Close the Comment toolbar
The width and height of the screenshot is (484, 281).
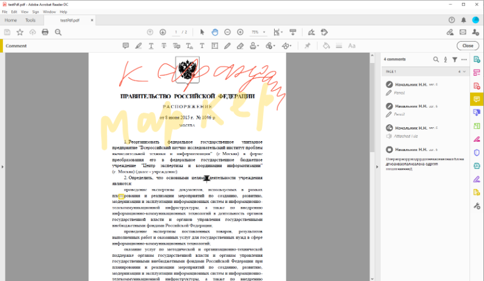point(467,45)
